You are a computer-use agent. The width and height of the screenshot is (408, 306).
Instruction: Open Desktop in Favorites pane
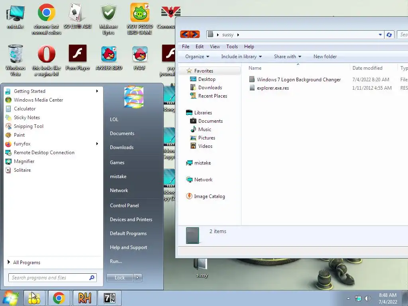(207, 79)
